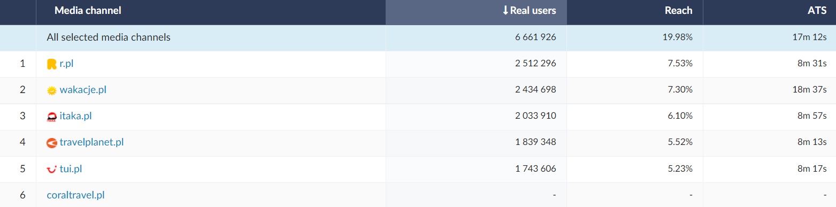Click the tui.pl red smile icon

tap(52, 170)
